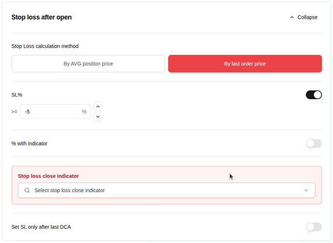Click the stepper up arrow for SL percentage

[98, 106]
